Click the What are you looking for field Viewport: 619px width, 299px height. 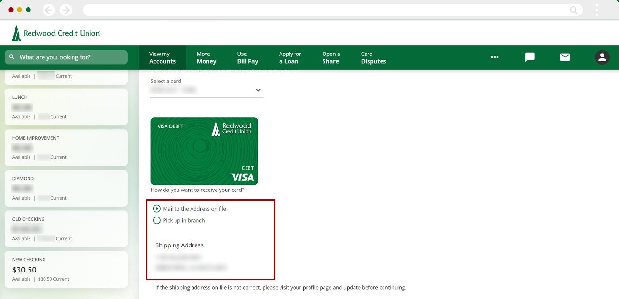[x=66, y=57]
